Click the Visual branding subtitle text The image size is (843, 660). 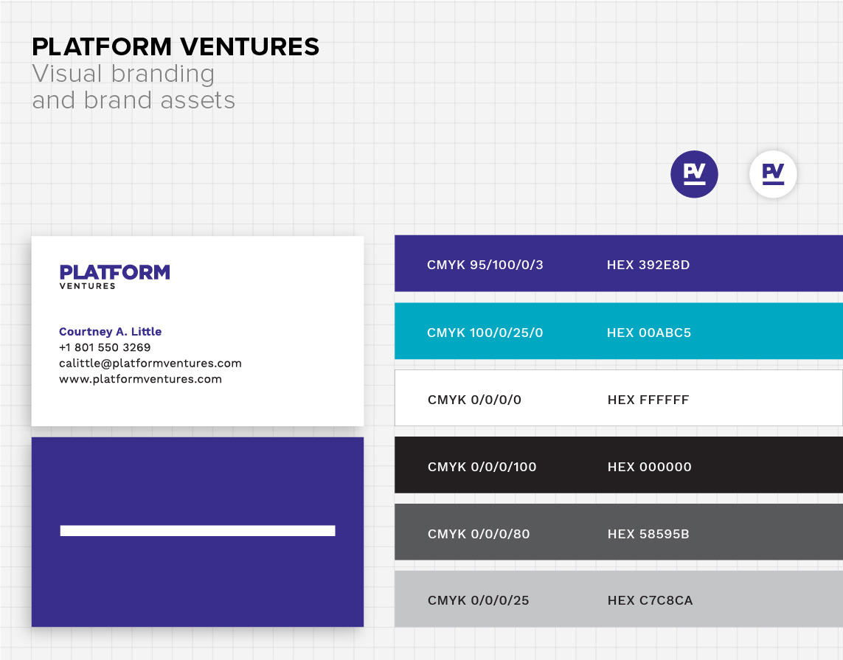[x=123, y=74]
